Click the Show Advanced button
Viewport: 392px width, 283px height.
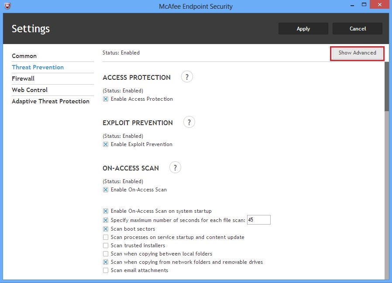coord(357,53)
